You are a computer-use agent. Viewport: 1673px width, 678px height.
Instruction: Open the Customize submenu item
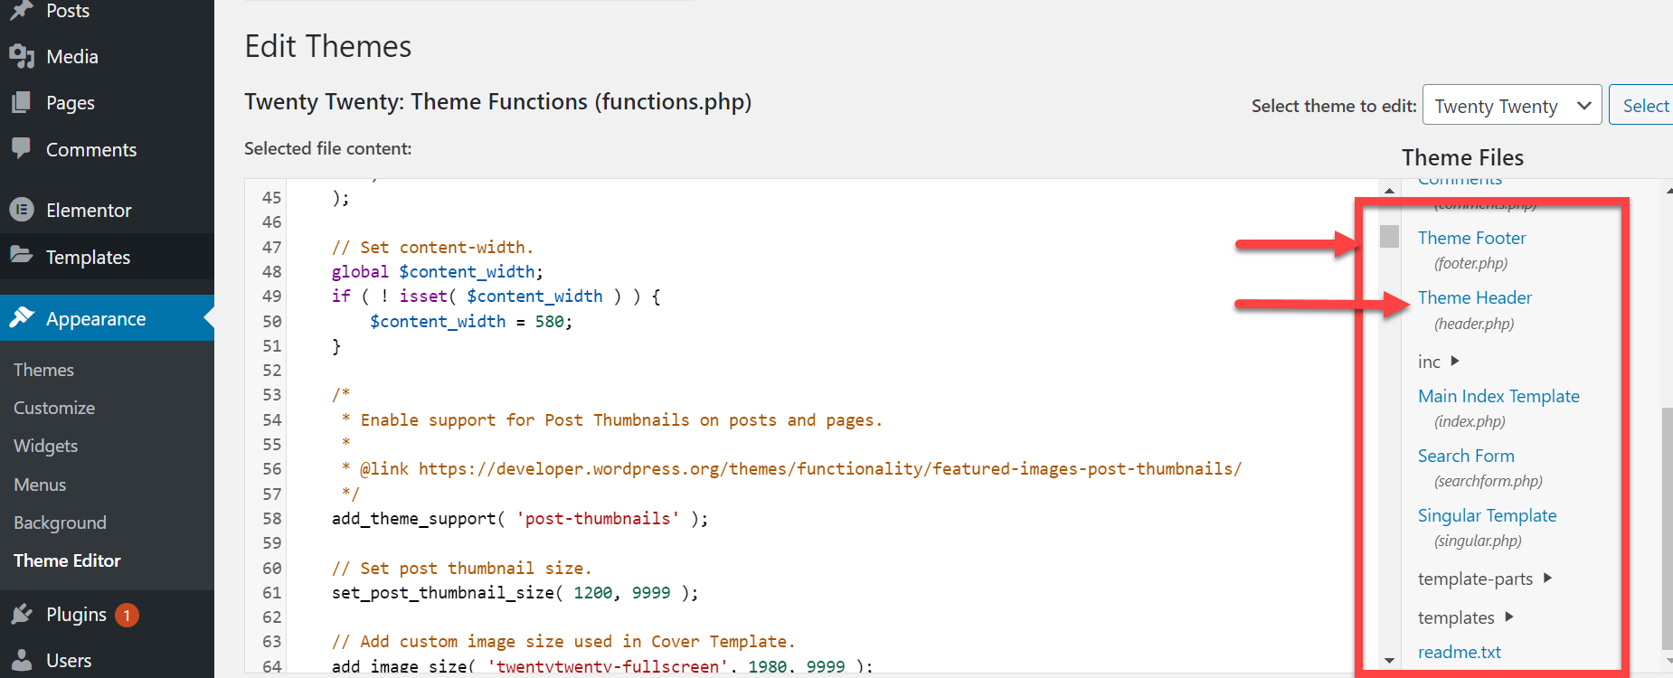click(54, 408)
